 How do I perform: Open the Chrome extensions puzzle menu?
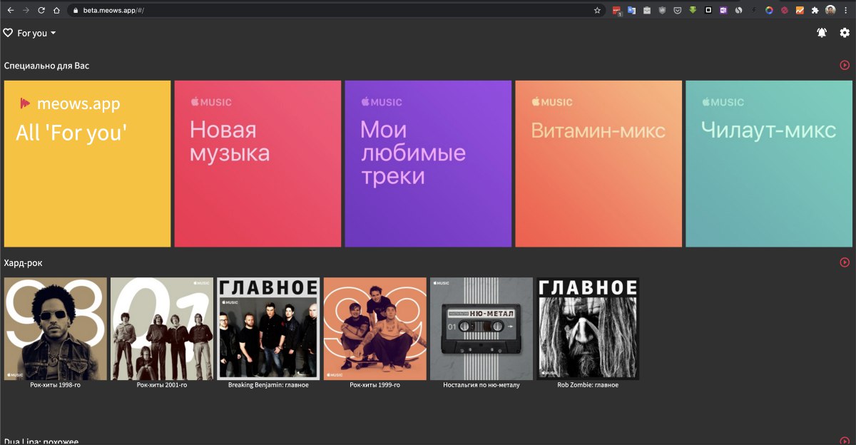point(815,11)
